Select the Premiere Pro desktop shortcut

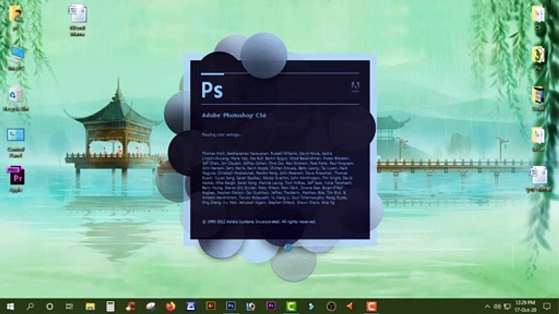point(16,179)
